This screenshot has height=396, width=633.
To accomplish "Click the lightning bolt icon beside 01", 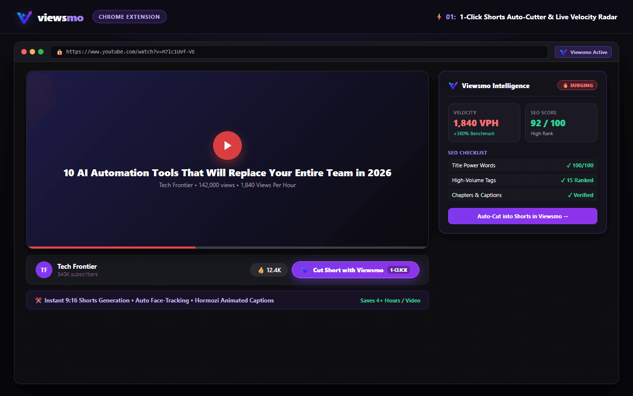I will [x=439, y=17].
